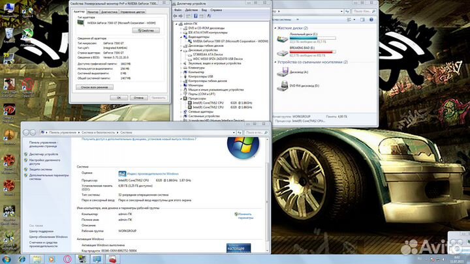This screenshot has width=470, height=264.
Task: Open Opera browser from taskbar
Action: coord(67,259)
